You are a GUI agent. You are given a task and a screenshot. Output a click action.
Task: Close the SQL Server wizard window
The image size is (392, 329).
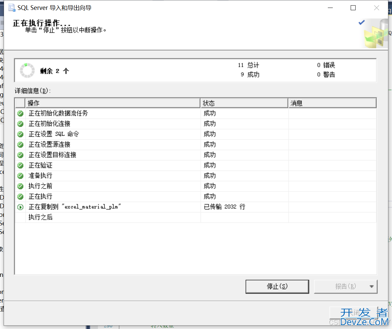tap(376, 8)
